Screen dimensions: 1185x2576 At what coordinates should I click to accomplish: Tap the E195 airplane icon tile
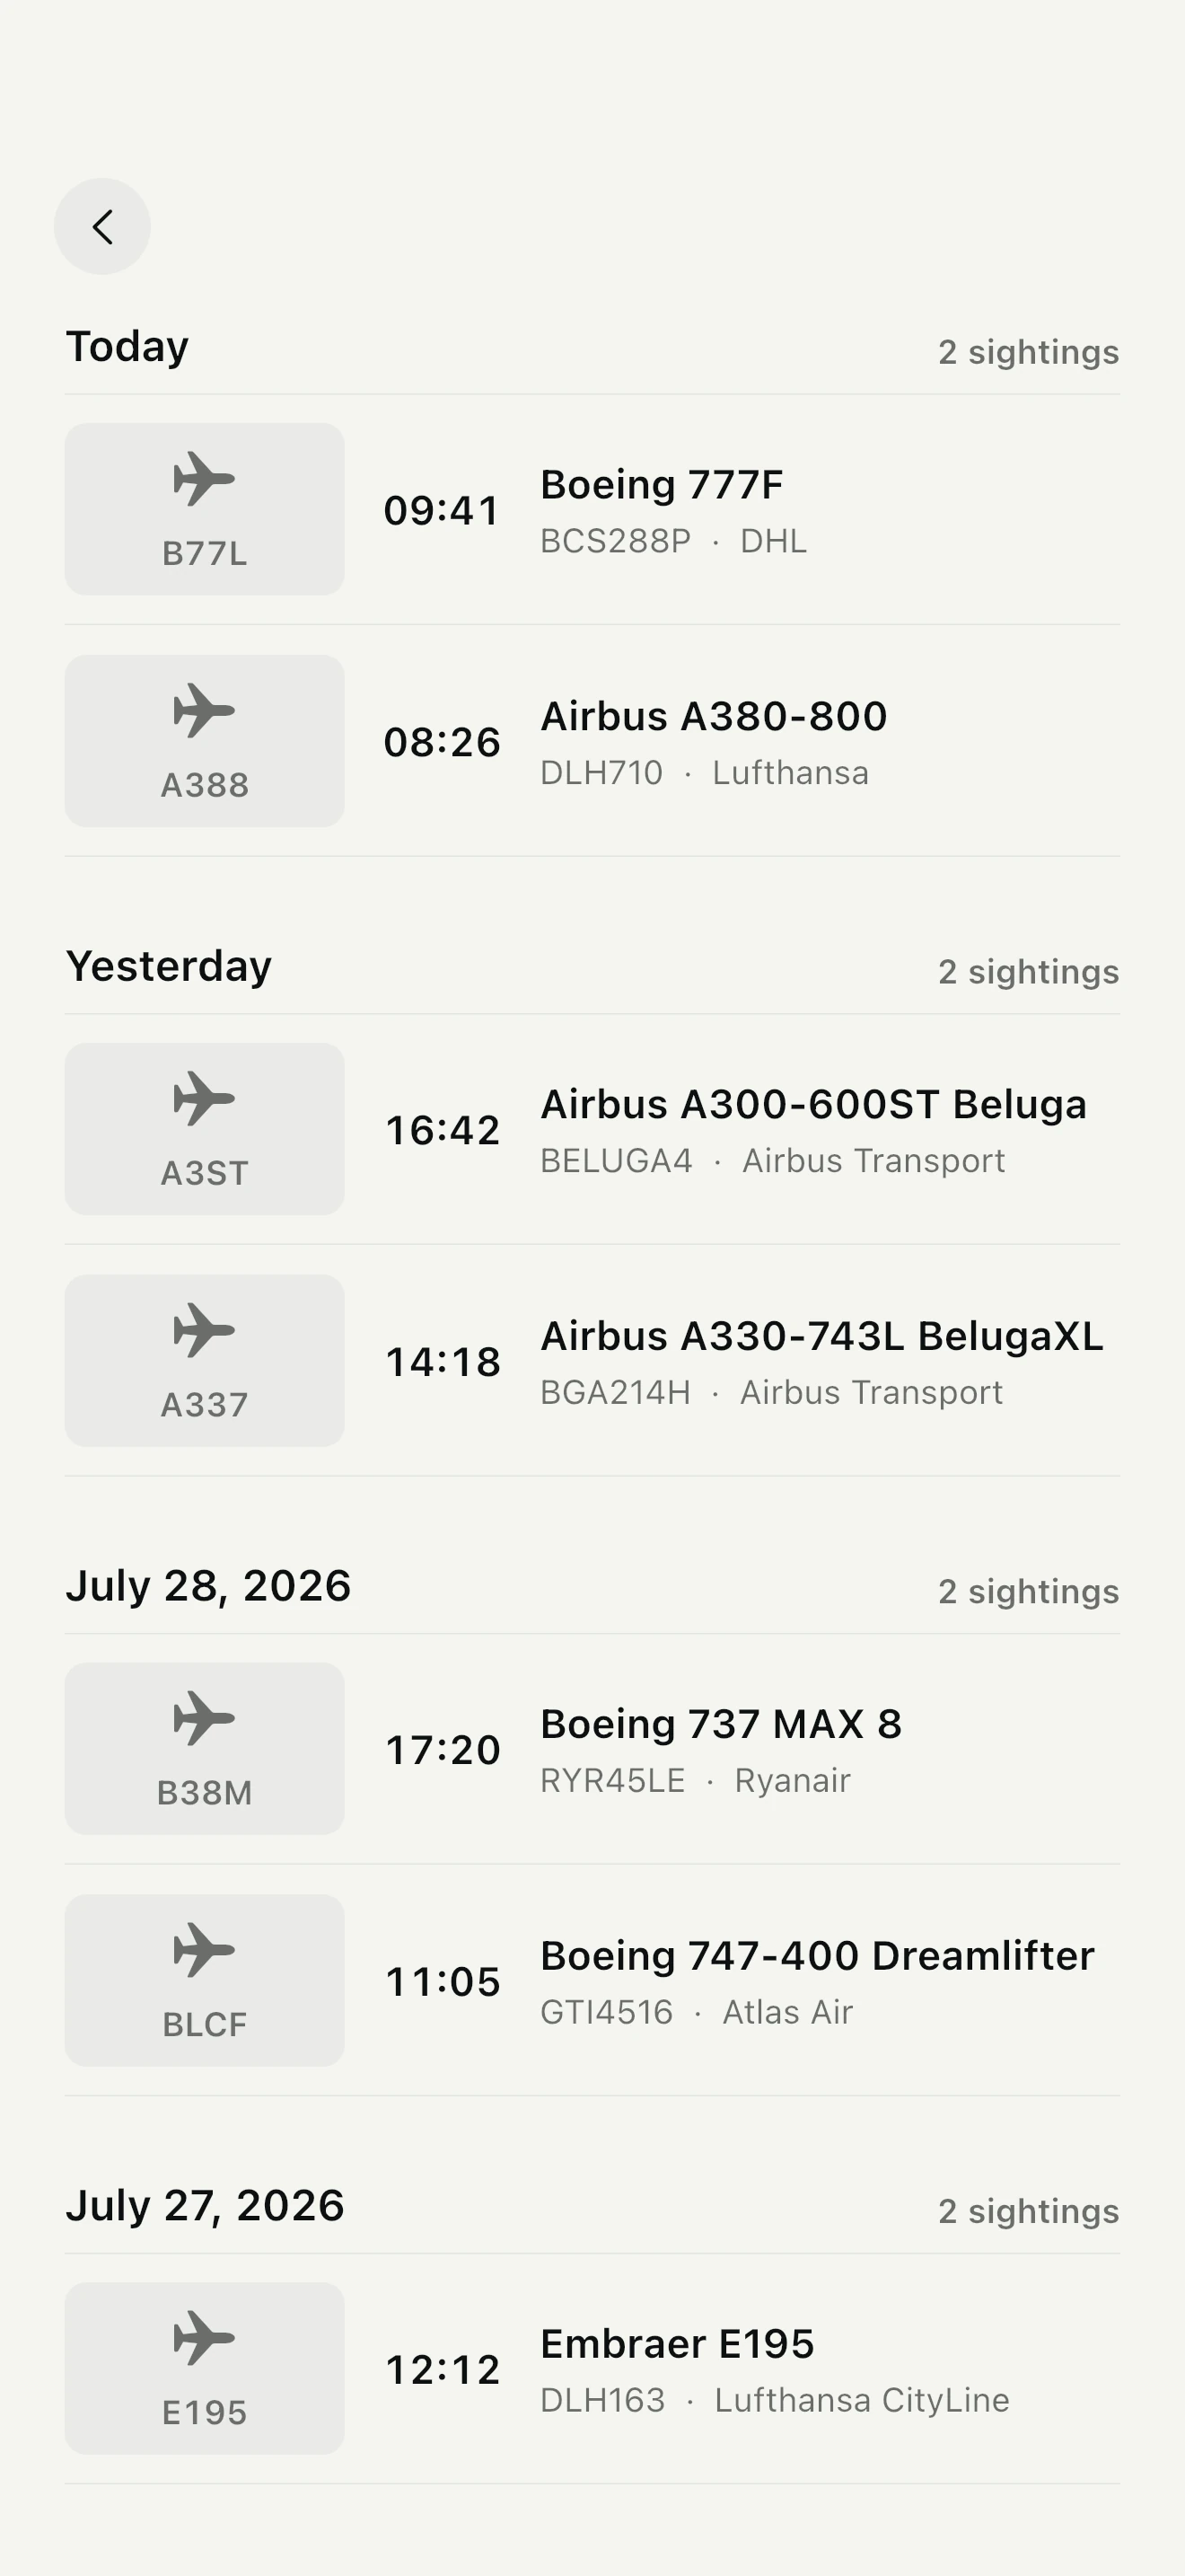pyautogui.click(x=205, y=2369)
